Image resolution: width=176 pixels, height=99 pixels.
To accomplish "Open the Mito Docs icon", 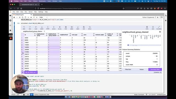I will point(153,28).
